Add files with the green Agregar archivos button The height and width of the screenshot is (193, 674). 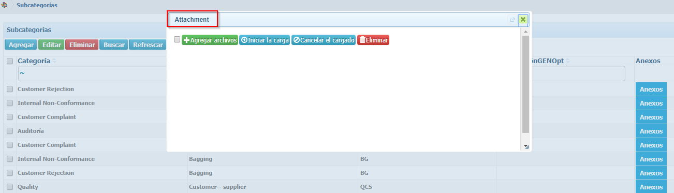pos(210,40)
